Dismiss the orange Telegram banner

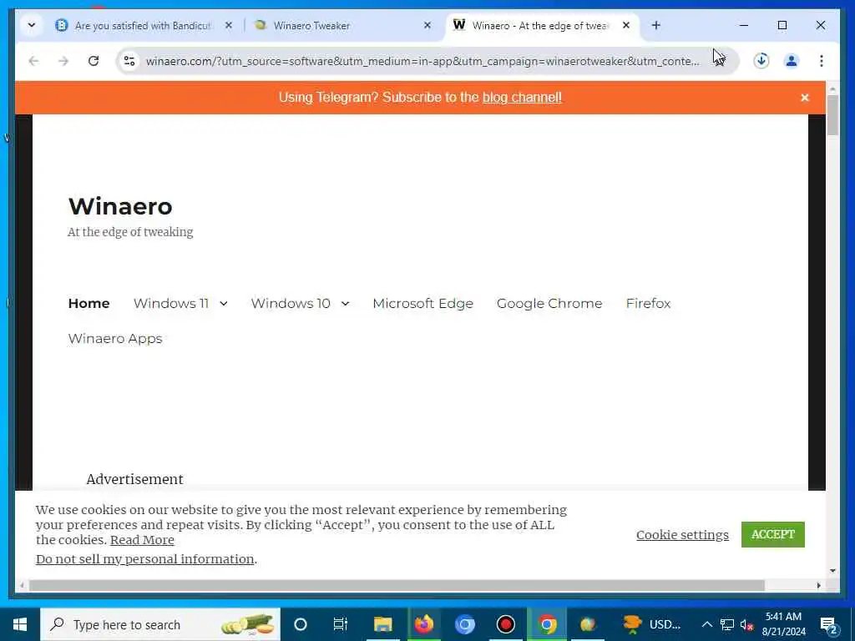click(x=804, y=98)
